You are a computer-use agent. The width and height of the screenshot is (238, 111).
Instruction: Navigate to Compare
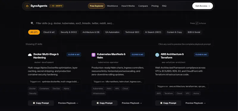point(143,6)
